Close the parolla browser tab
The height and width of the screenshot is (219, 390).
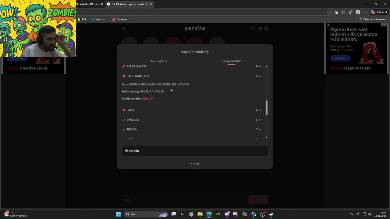point(151,4)
